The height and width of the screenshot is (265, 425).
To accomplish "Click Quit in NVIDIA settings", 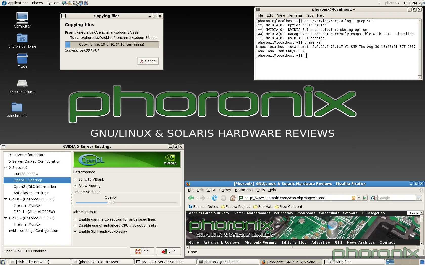I will point(168,251).
